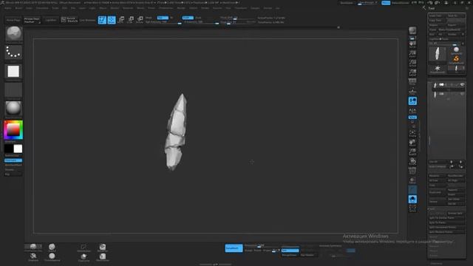This screenshot has width=473, height=266.
Task: Select the SimpleBrush tool icon
Action: (x=456, y=59)
